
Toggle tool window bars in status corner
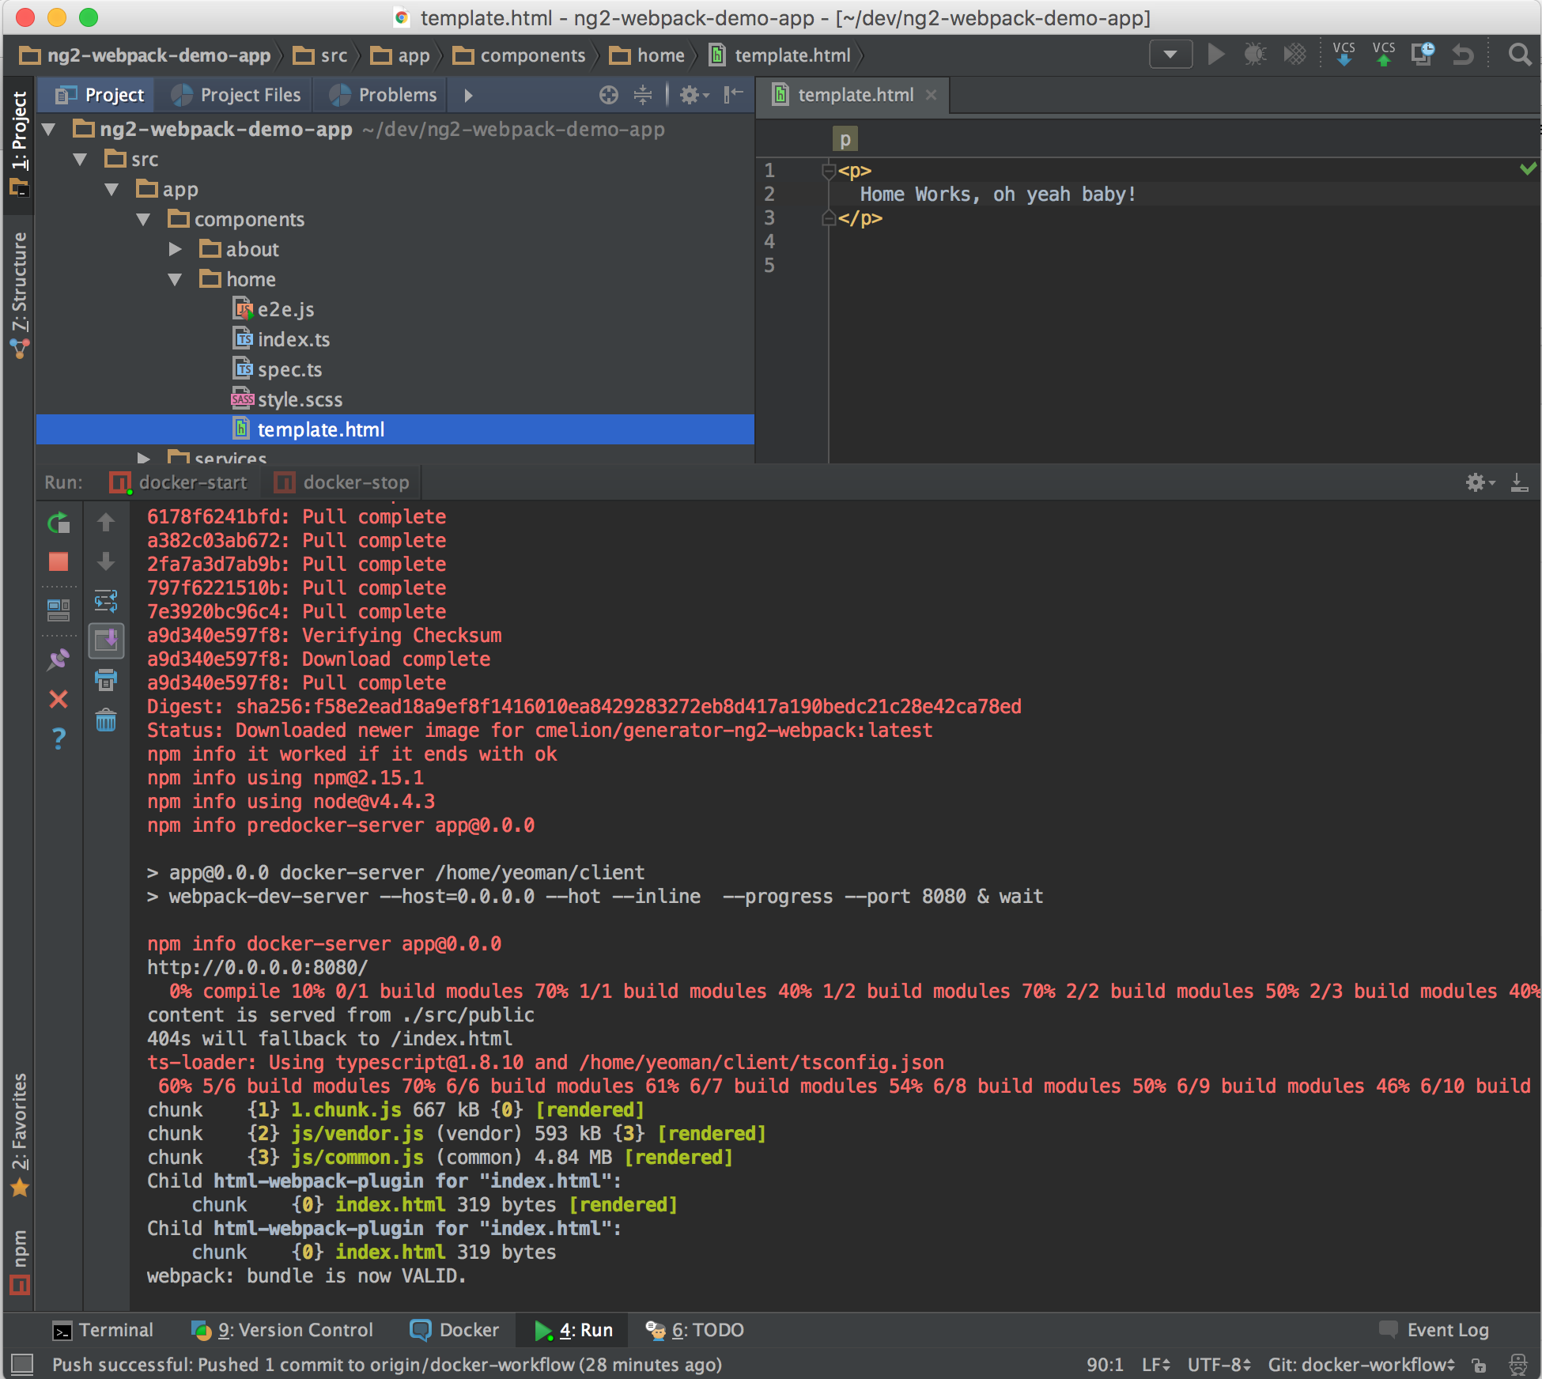[x=22, y=1364]
